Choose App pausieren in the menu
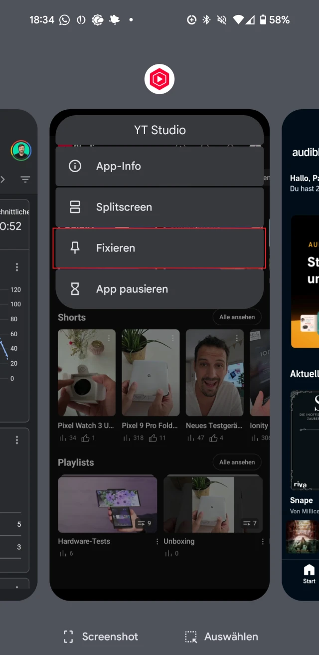 coord(159,289)
